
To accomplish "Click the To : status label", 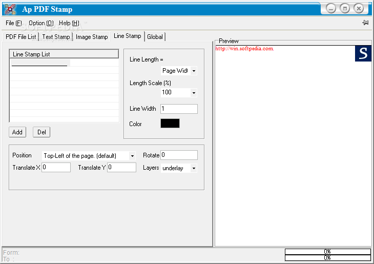I will click(x=9, y=259).
